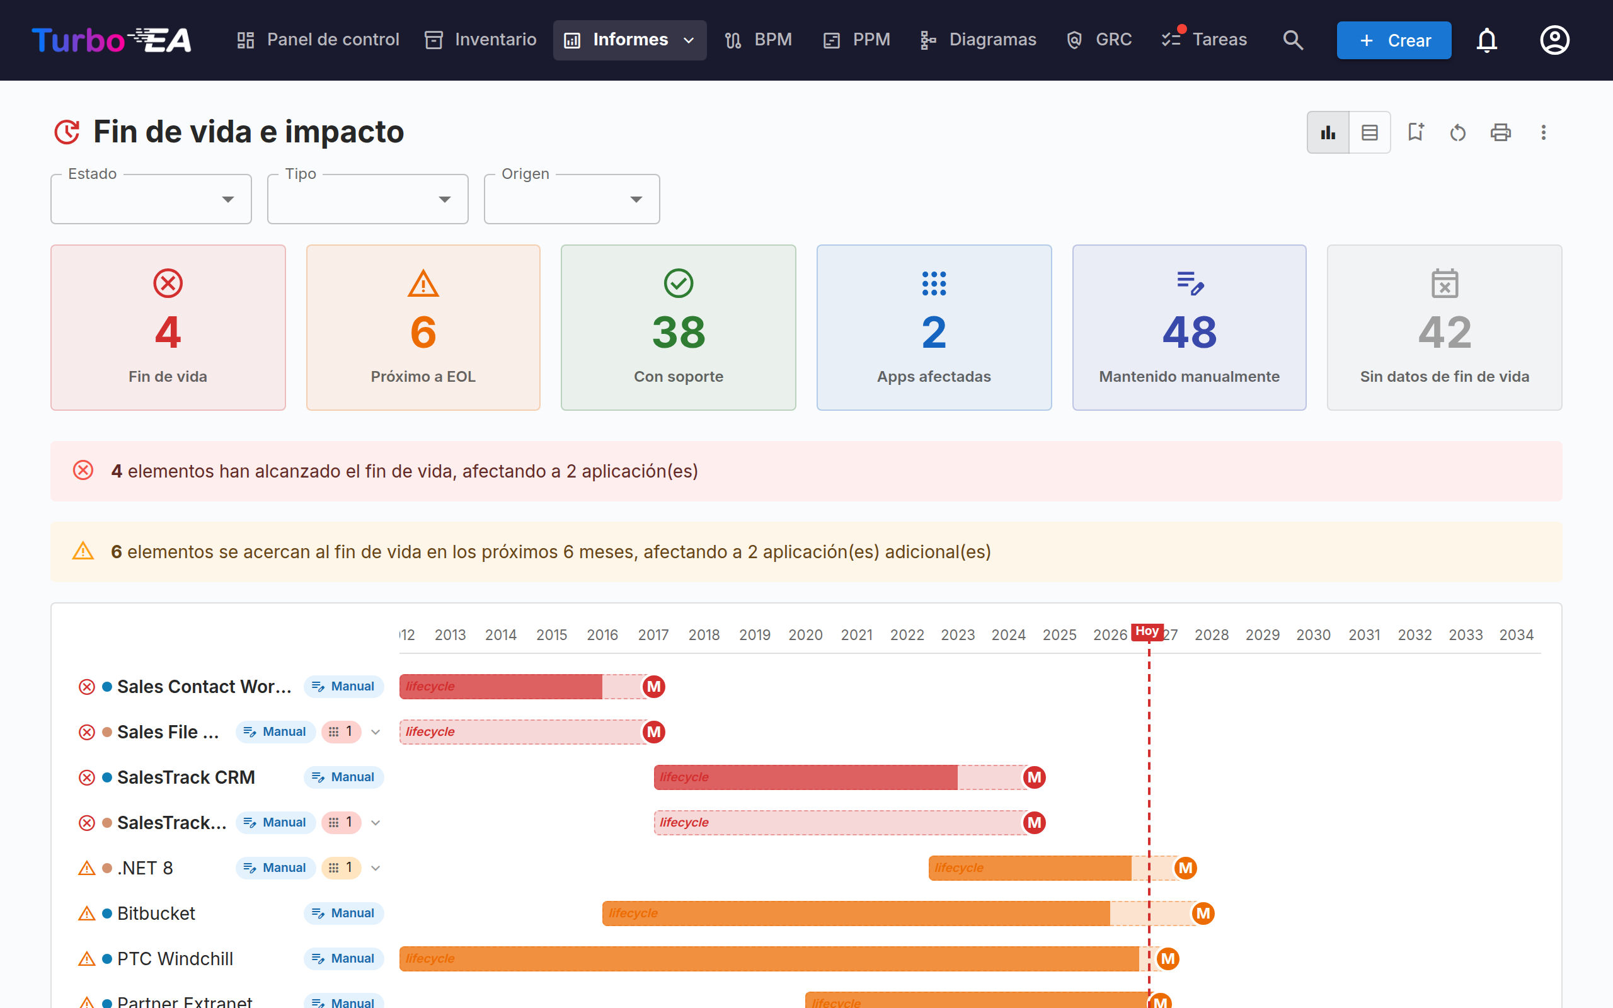The width and height of the screenshot is (1613, 1008).
Task: Click the Bitbucket orange lifecycle bar
Action: point(856,913)
